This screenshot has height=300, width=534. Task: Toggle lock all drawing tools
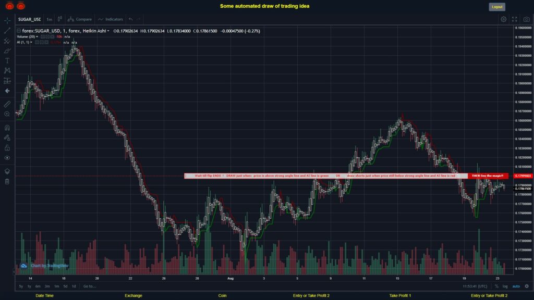[7, 147]
